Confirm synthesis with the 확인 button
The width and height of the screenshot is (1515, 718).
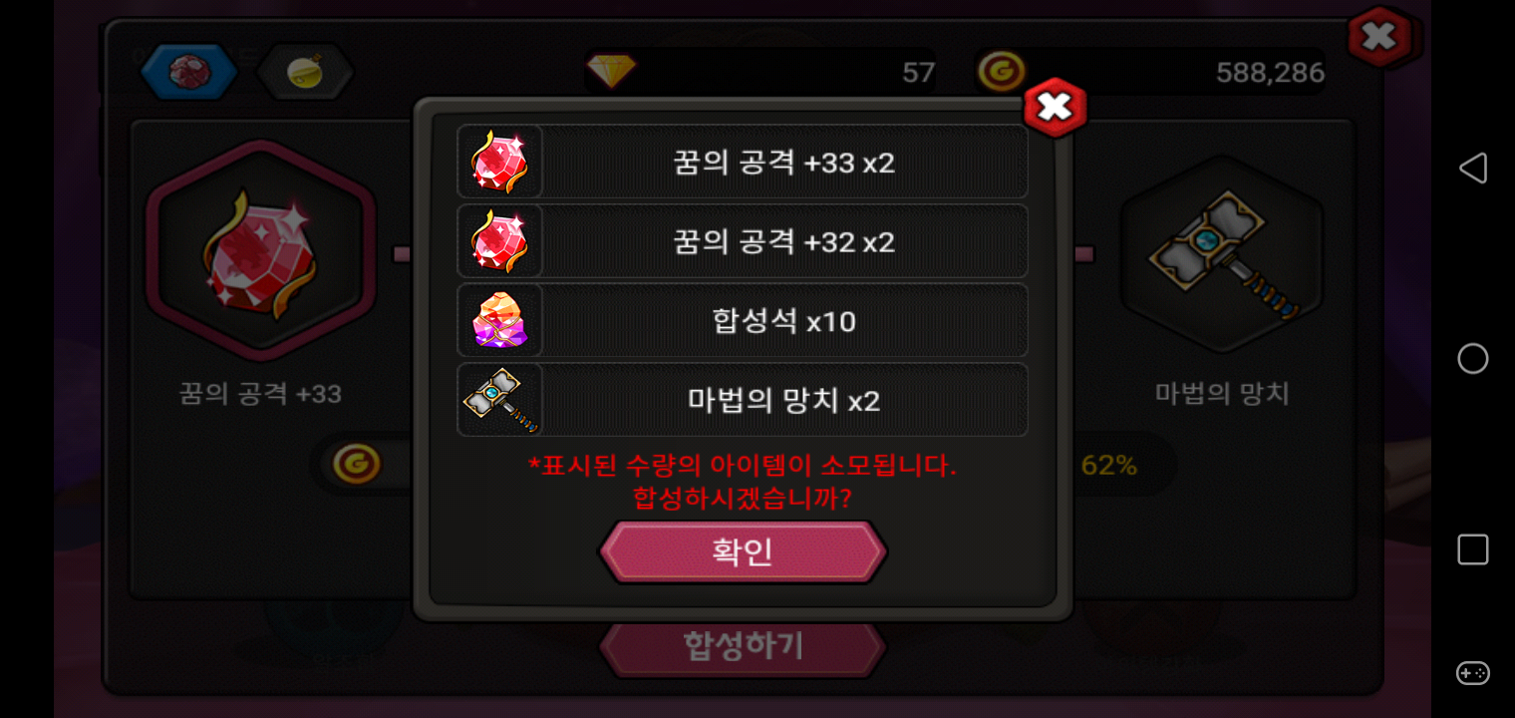[x=743, y=551]
